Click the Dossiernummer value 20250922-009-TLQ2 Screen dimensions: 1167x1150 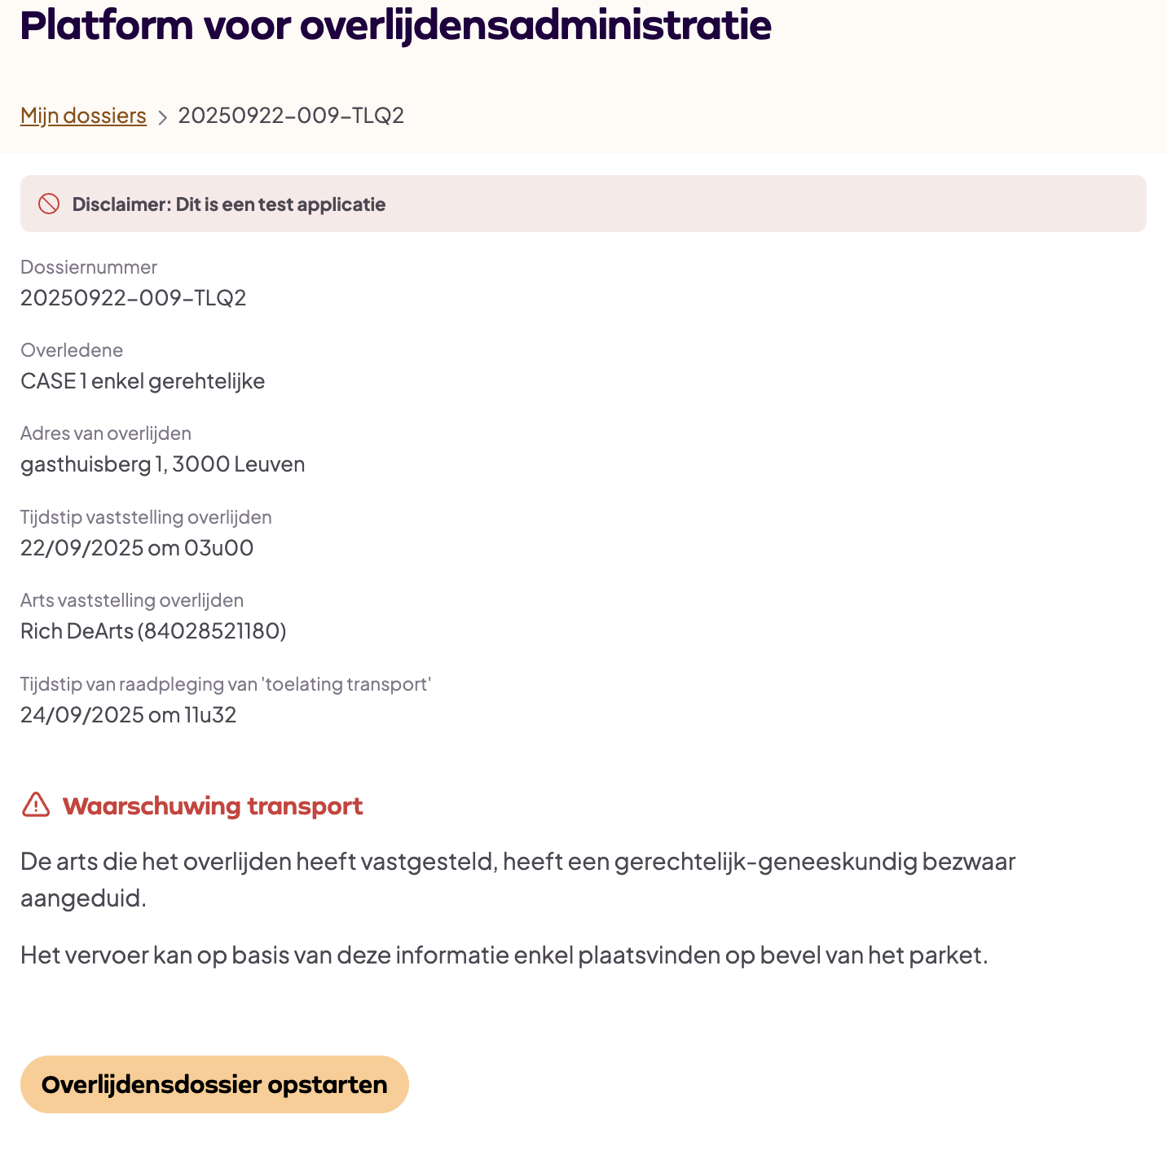133,298
